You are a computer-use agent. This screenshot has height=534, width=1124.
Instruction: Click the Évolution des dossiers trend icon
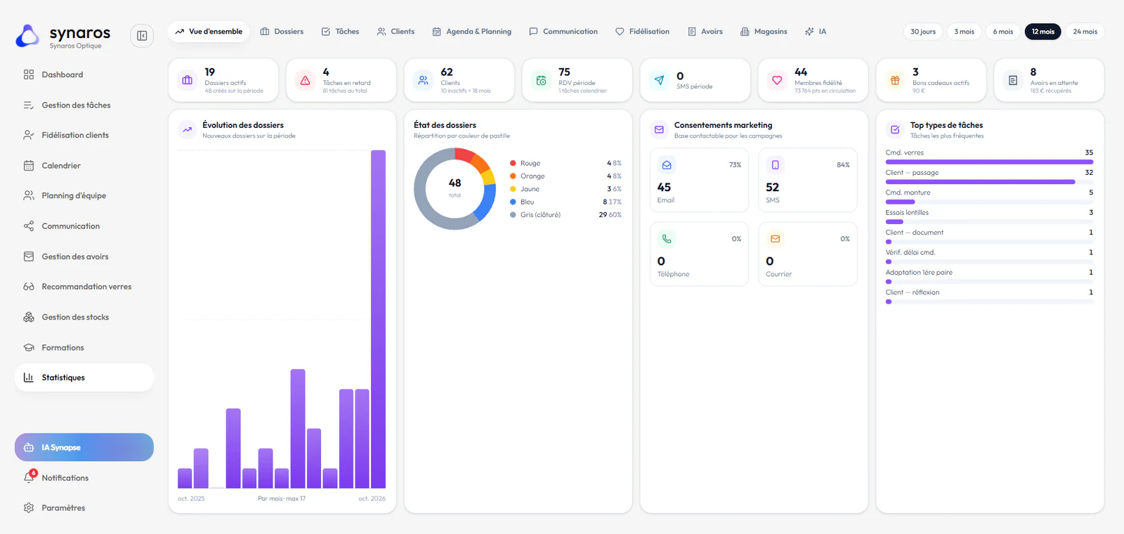[188, 130]
